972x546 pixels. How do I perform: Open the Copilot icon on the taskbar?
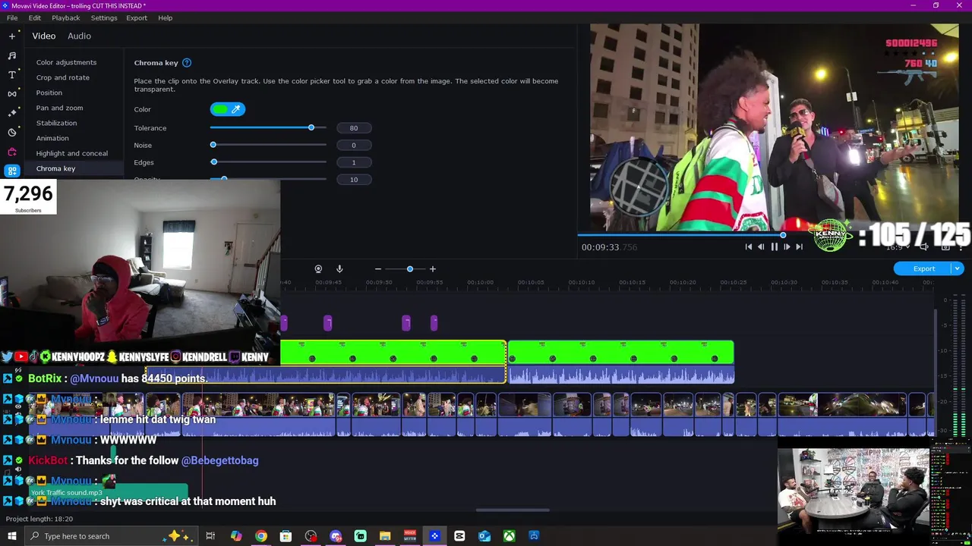pos(236,536)
